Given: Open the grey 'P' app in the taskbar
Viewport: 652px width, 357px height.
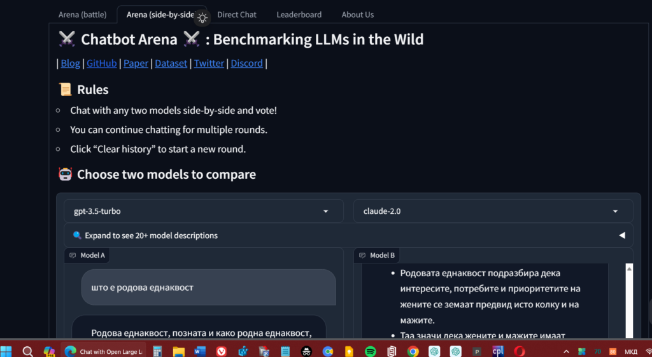Looking at the screenshot, I should coord(477,352).
